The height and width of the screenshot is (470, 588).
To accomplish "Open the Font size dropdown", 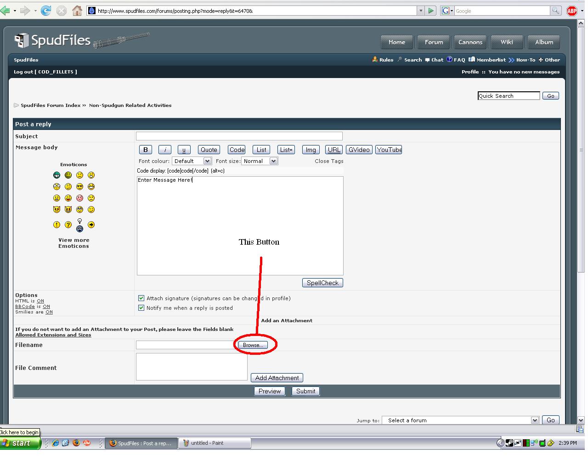I will click(260, 161).
